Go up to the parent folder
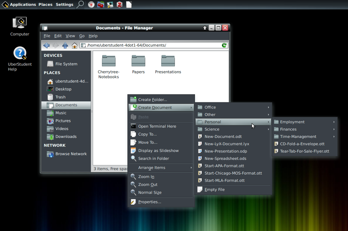This screenshot has width=348, height=231. [65, 45]
